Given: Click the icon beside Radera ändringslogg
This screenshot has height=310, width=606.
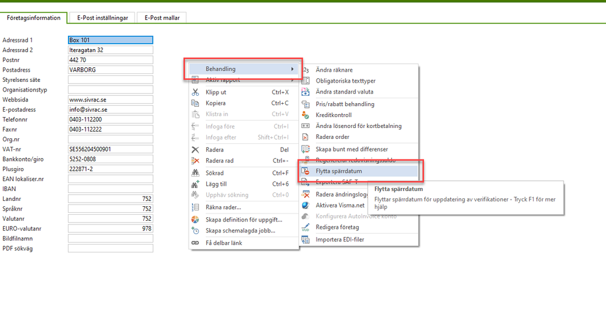Looking at the screenshot, I should pyautogui.click(x=306, y=194).
